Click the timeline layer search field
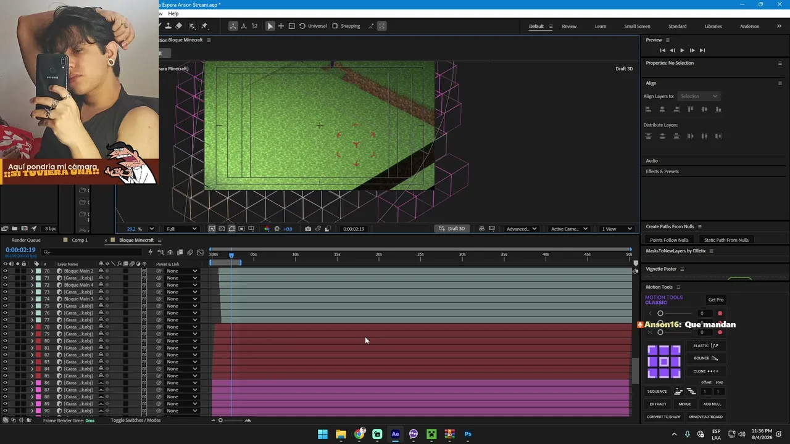The width and height of the screenshot is (790, 444). coord(93,252)
